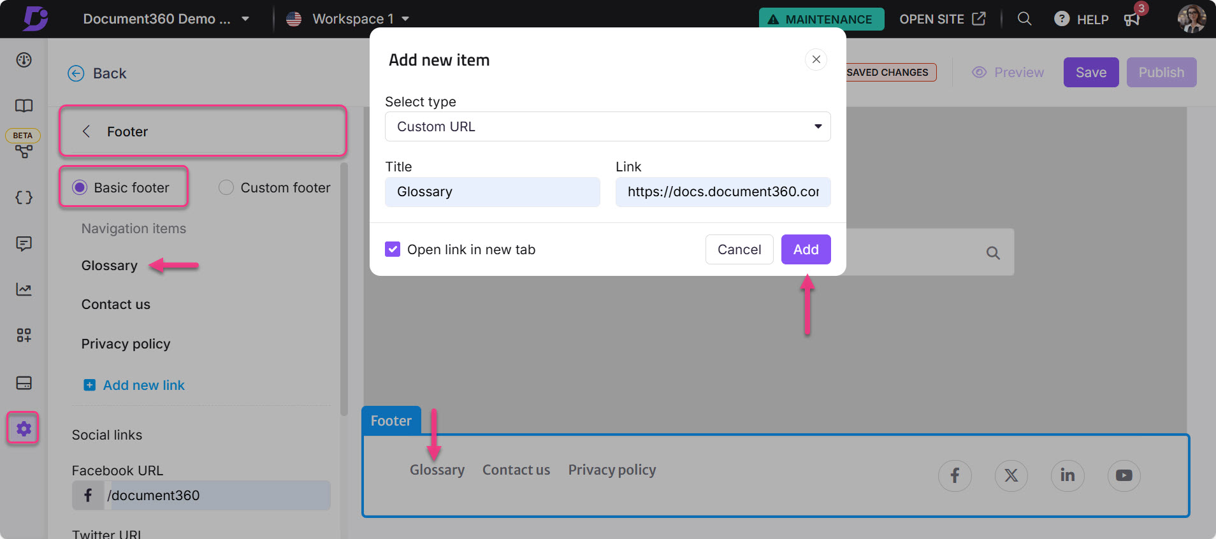Open the Settings gear icon in sidebar
This screenshot has width=1216, height=539.
(24, 429)
